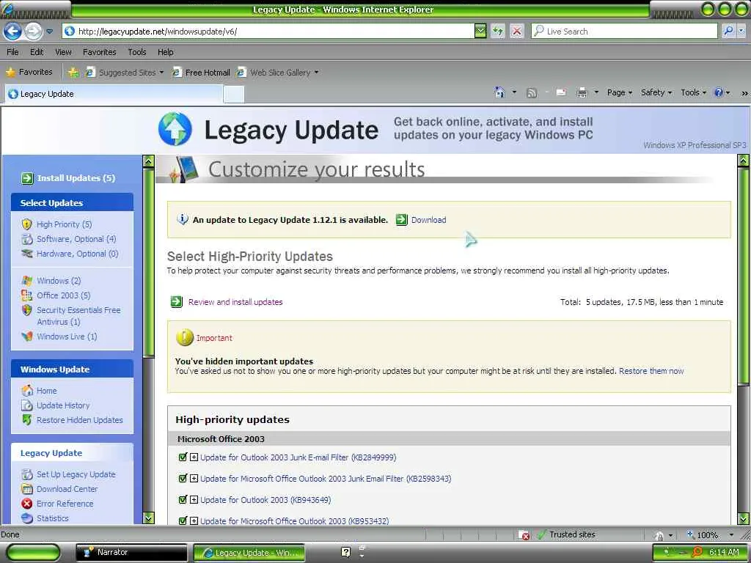Click the Print icon in command bar
Viewport: 751px width, 563px height.
[582, 92]
